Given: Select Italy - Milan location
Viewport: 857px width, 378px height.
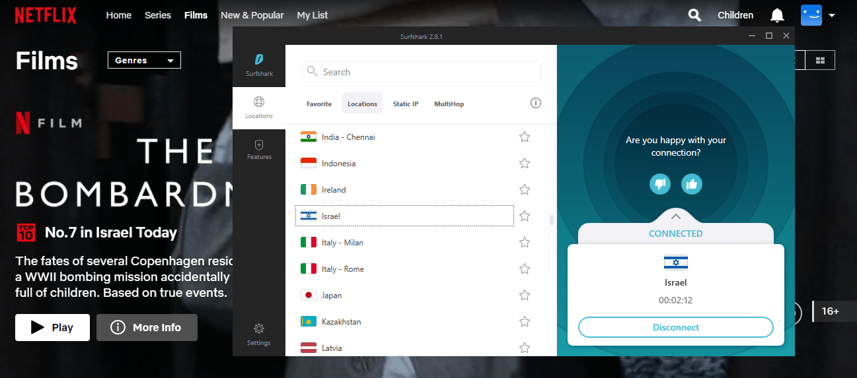Looking at the screenshot, I should pos(404,242).
